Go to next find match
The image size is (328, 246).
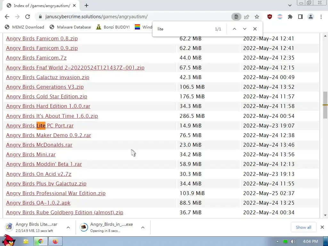[x=244, y=29]
